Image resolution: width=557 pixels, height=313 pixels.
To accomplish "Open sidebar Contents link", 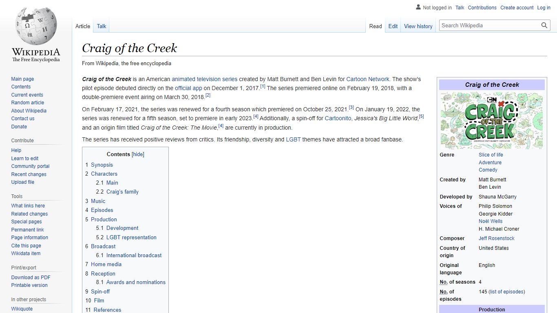I will click(x=21, y=87).
